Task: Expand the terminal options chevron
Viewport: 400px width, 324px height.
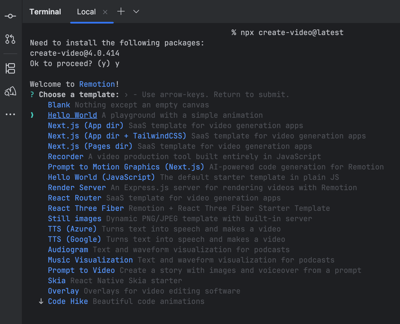Action: click(x=136, y=11)
